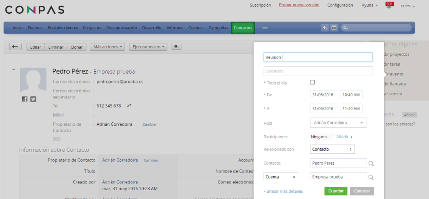Screen dimensions: 429x199
Task: Enable the Todo el día checkbox
Action: pyautogui.click(x=313, y=83)
